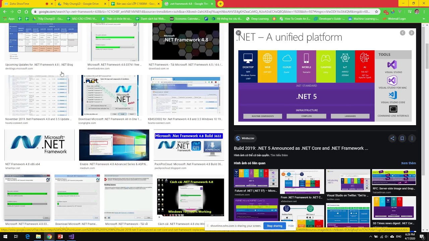
Task: Share the previewed image
Action: point(392,138)
